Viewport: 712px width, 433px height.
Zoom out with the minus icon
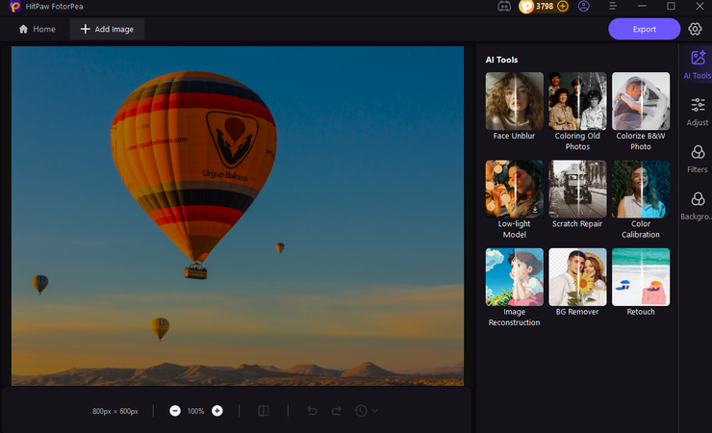[175, 411]
